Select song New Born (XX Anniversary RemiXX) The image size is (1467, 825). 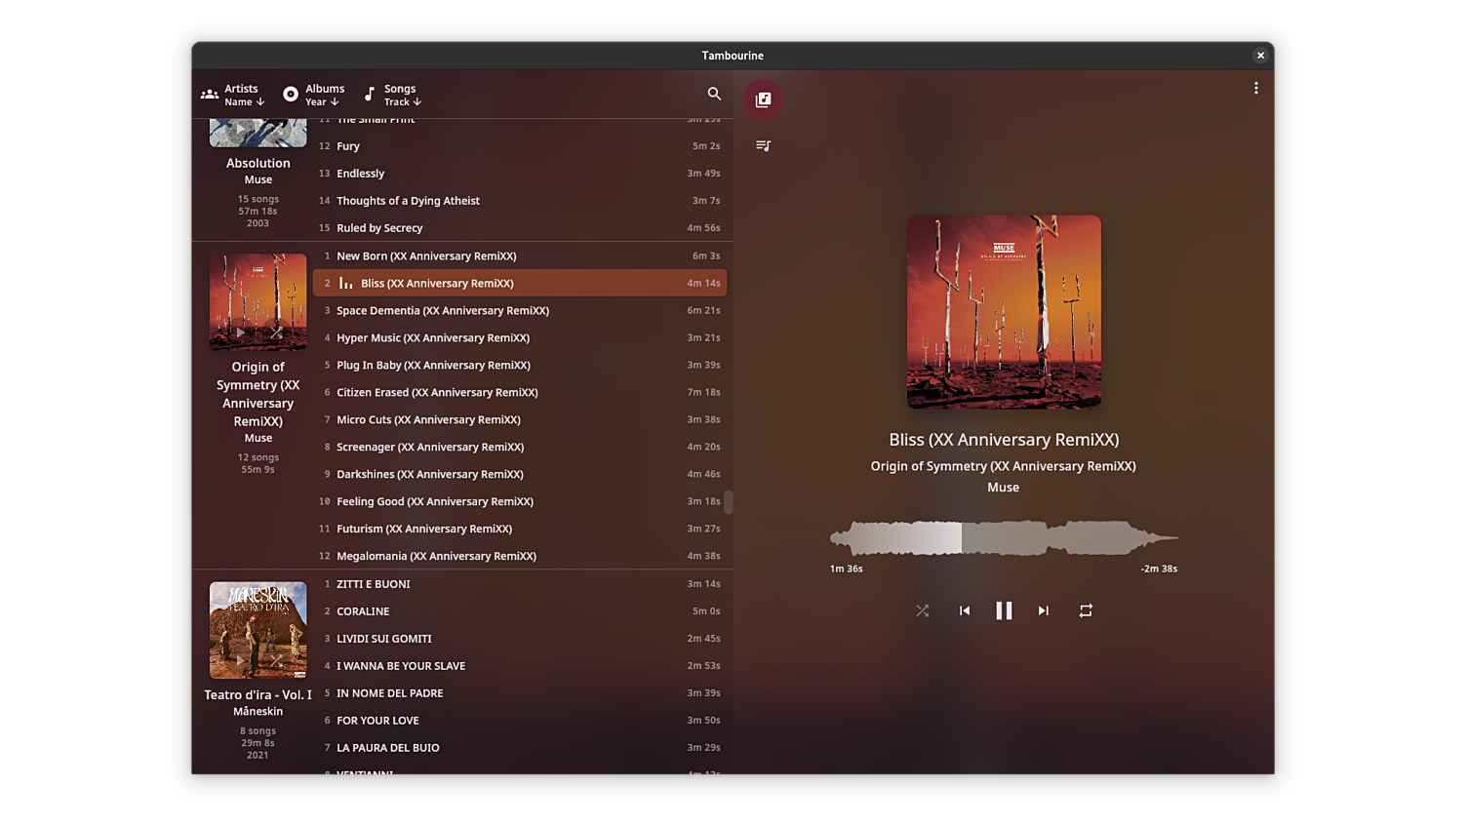click(520, 255)
